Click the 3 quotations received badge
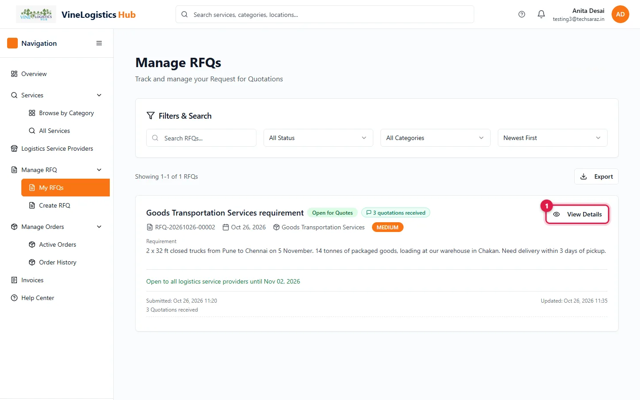640x400 pixels. pyautogui.click(x=396, y=213)
